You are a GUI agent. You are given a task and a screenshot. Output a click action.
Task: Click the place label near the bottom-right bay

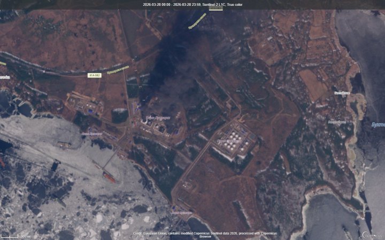point(362,211)
